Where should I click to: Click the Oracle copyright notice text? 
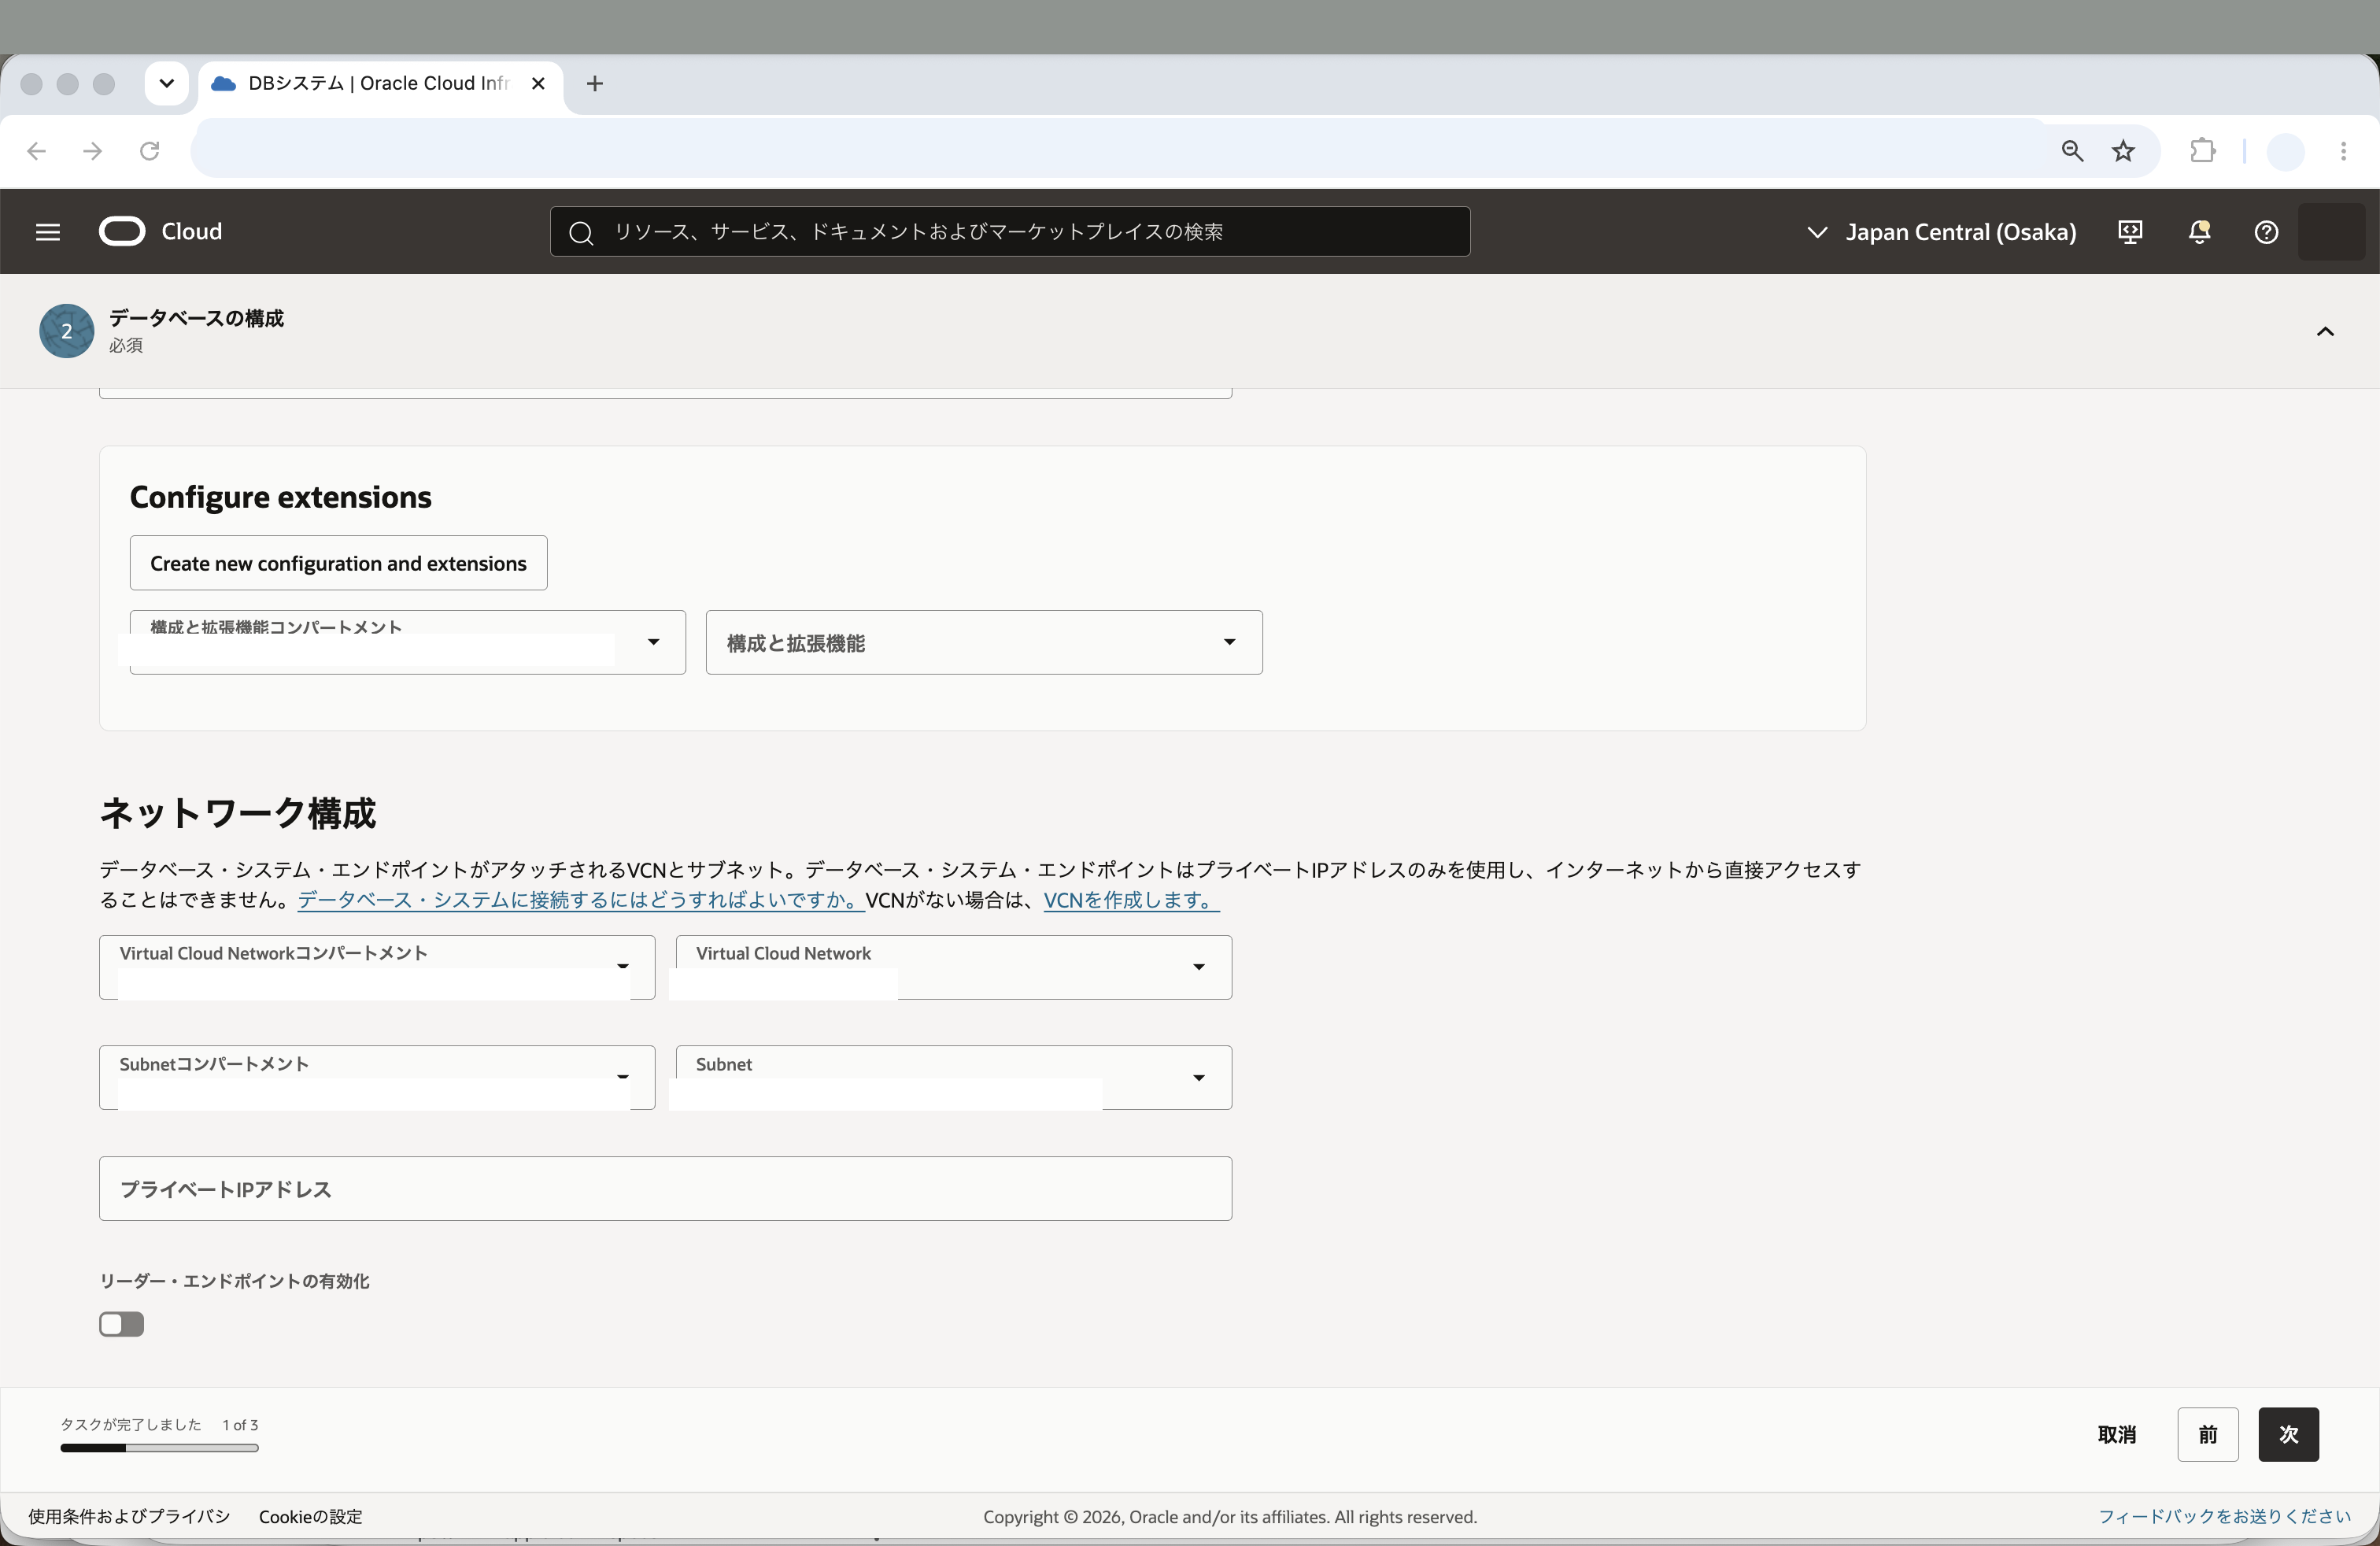tap(1230, 1517)
